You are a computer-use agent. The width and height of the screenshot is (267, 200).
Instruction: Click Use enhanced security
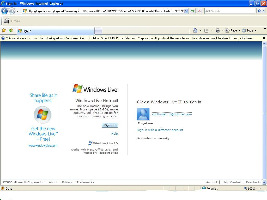[153, 139]
